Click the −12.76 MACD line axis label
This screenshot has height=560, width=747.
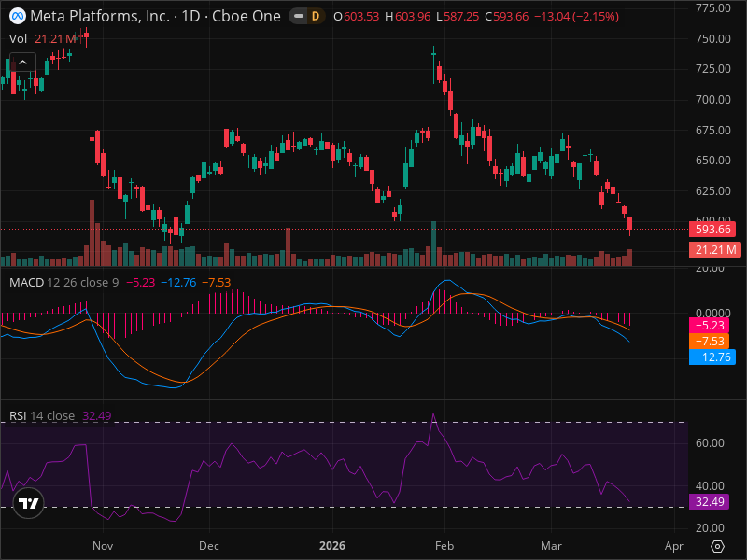pyautogui.click(x=712, y=357)
